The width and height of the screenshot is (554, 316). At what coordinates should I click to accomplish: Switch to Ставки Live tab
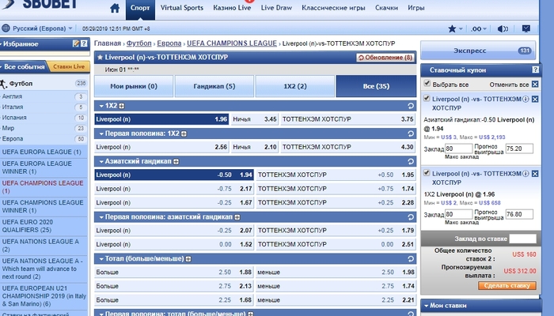(x=69, y=66)
